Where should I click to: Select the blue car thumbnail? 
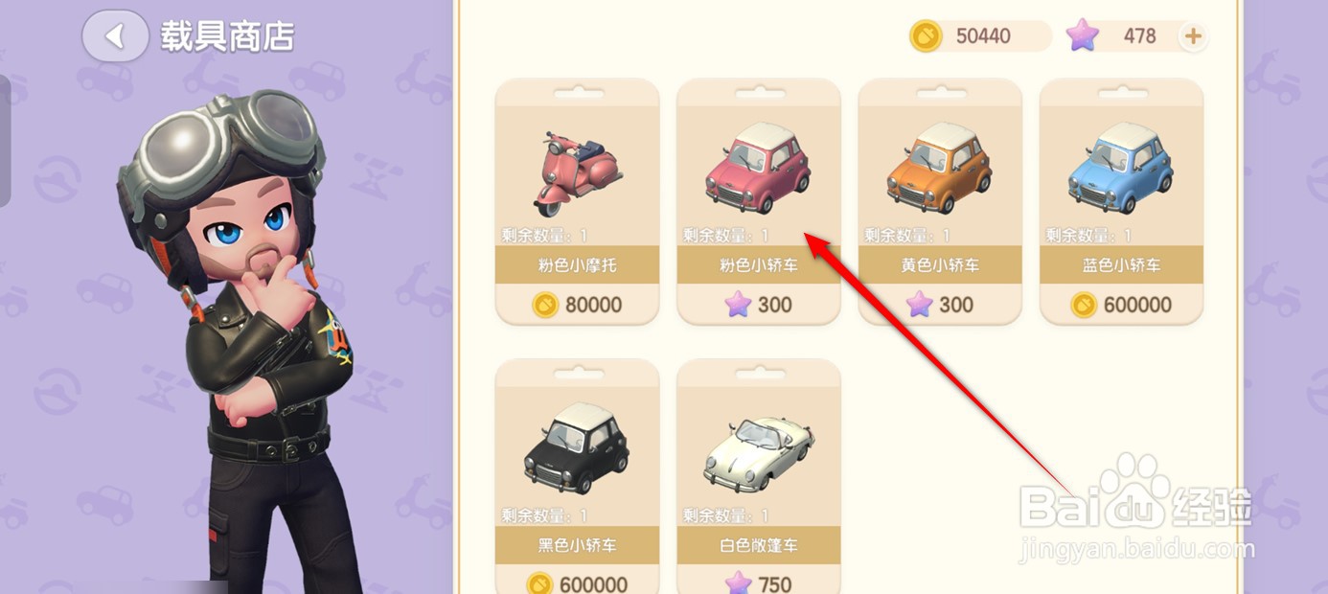click(x=1121, y=169)
